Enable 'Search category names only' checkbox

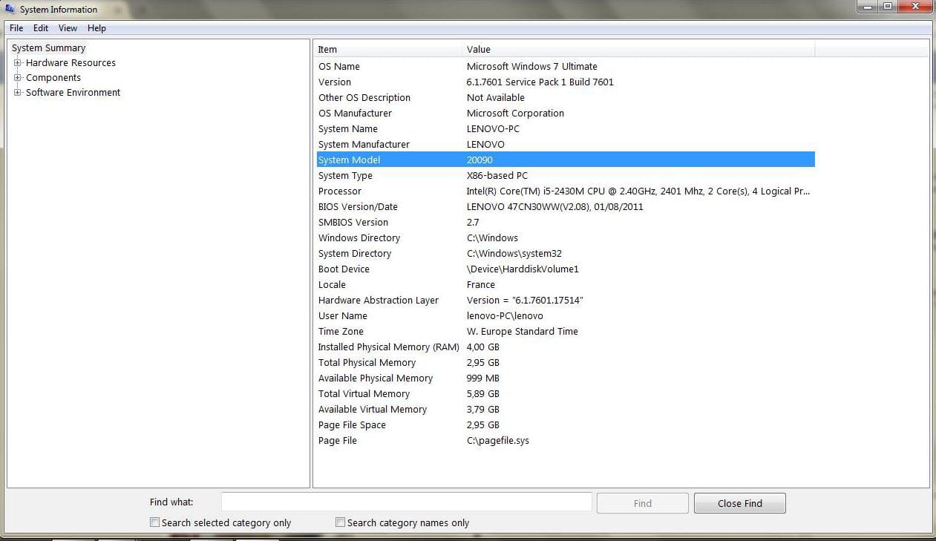tap(340, 522)
